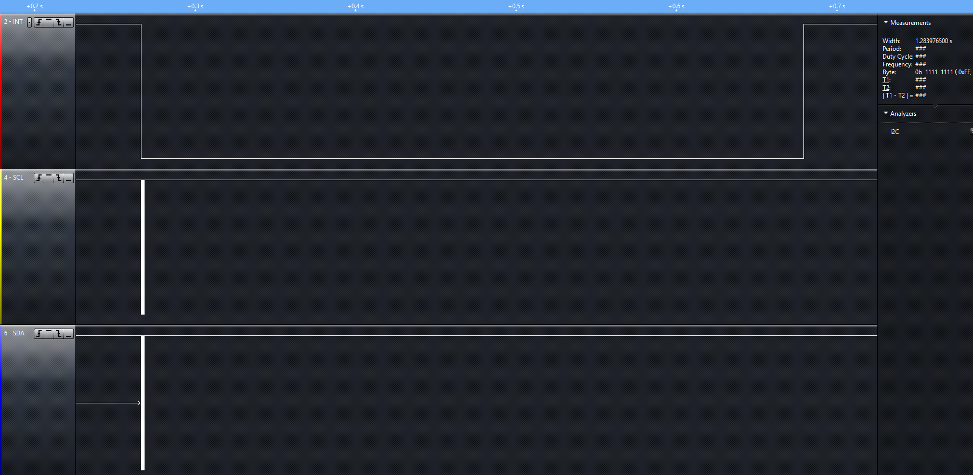Select low level trigger on SCL channel
Viewport: 973px width, 475px height.
click(x=69, y=178)
